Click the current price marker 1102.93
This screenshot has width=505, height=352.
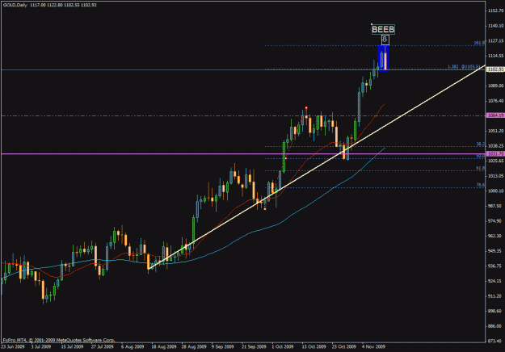pos(495,69)
